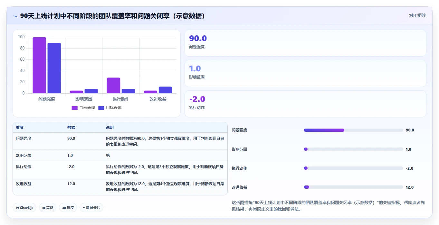Click the 改进收益 x-axis label on chart
The image size is (439, 225).
click(x=158, y=99)
